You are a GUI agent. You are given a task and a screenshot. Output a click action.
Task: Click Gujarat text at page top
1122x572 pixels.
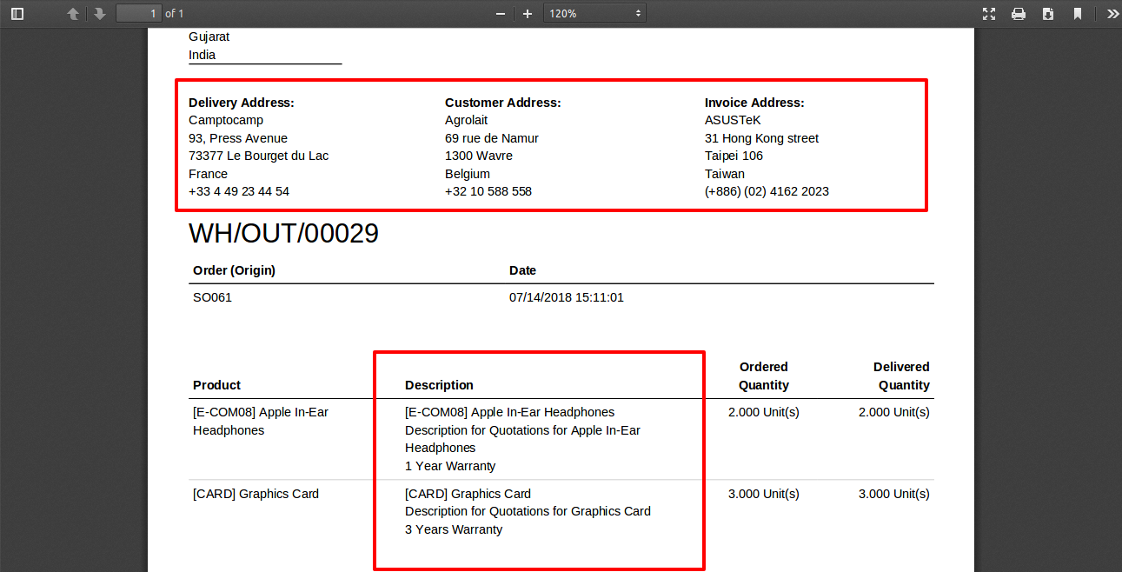coord(209,37)
